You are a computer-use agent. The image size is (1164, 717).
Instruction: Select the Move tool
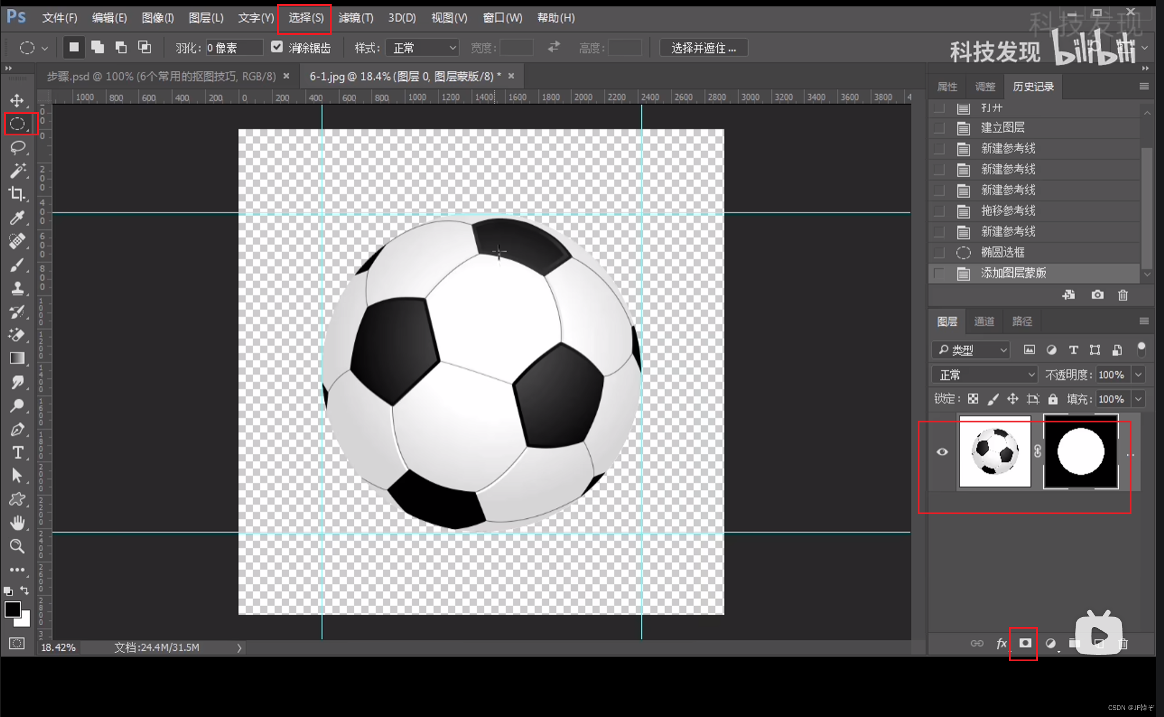point(17,101)
